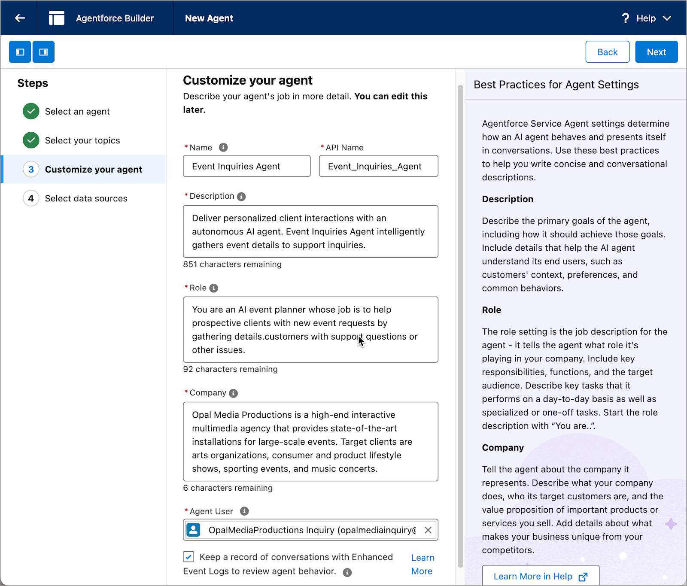
Task: Click the Learn More in Help button
Action: click(x=540, y=576)
